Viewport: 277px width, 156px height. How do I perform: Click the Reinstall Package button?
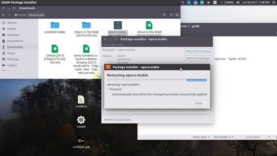pos(198,51)
